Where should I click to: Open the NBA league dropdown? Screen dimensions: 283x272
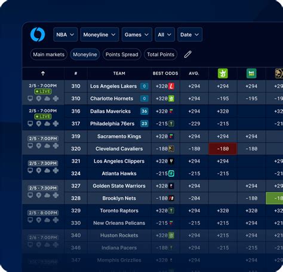click(65, 35)
